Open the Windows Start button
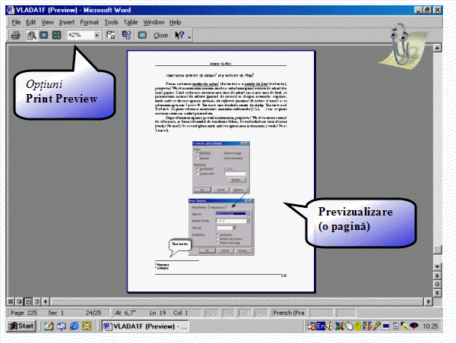The image size is (456, 343). pyautogui.click(x=21, y=326)
